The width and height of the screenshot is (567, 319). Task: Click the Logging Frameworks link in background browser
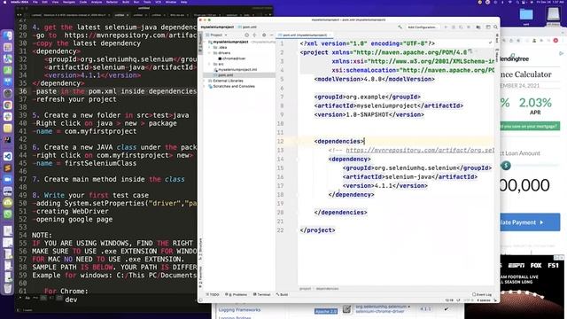[x=239, y=309]
